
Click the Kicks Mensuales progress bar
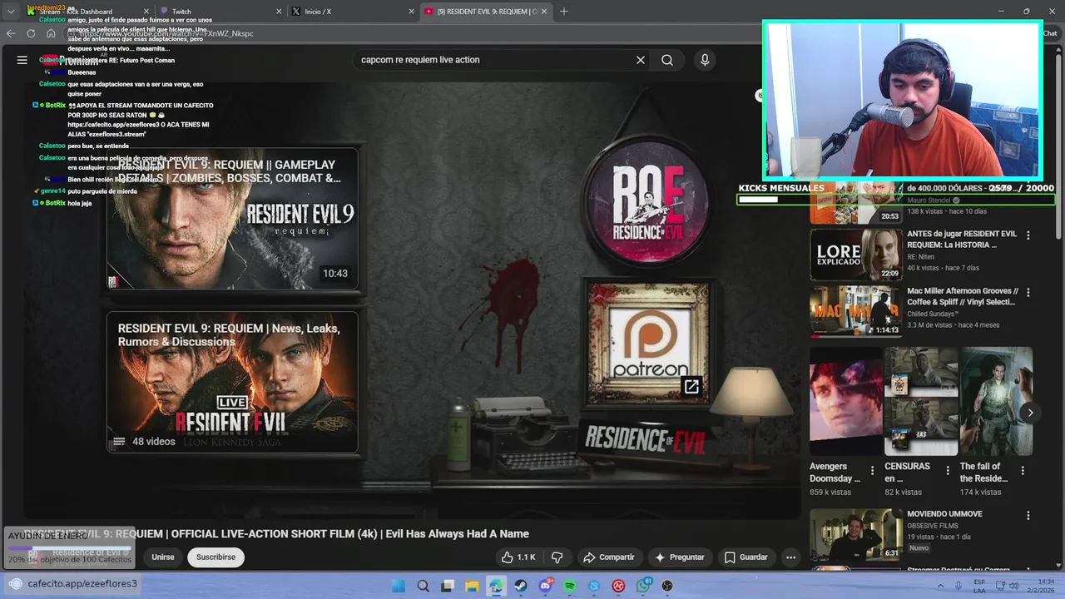(896, 200)
